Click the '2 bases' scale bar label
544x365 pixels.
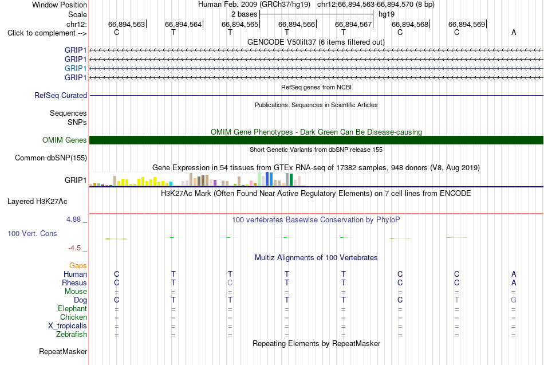point(245,14)
